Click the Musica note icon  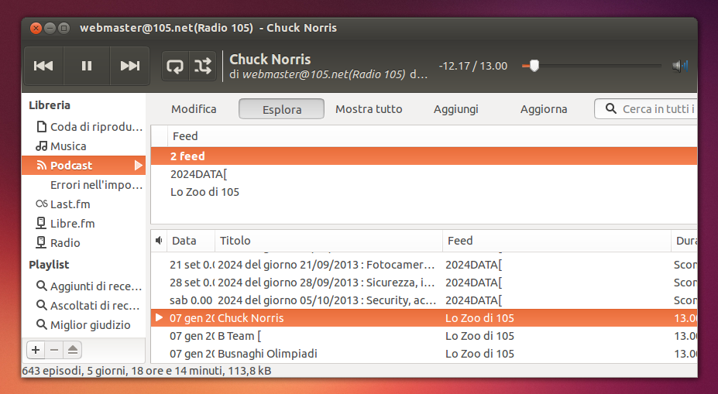41,146
